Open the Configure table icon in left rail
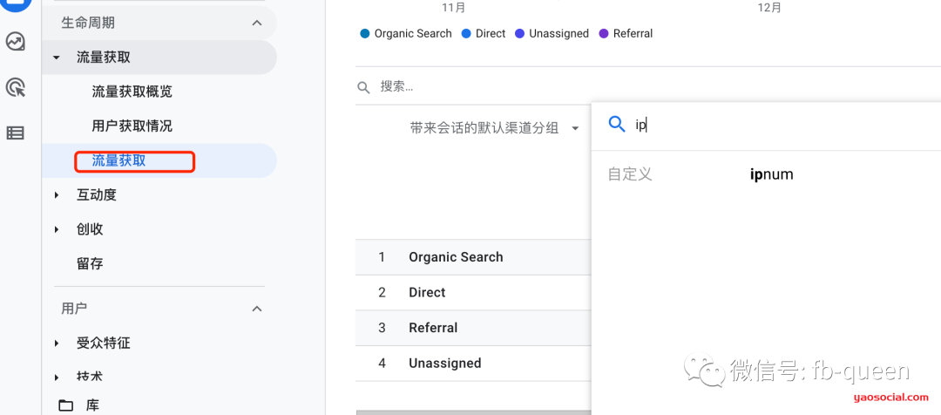Screen dimensions: 941x415 coord(15,133)
